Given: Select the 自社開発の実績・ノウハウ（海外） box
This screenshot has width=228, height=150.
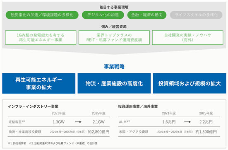Looking at the screenshot, I should (187, 37).
